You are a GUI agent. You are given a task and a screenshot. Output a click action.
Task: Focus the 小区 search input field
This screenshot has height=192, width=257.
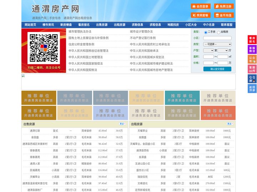coord(217,38)
